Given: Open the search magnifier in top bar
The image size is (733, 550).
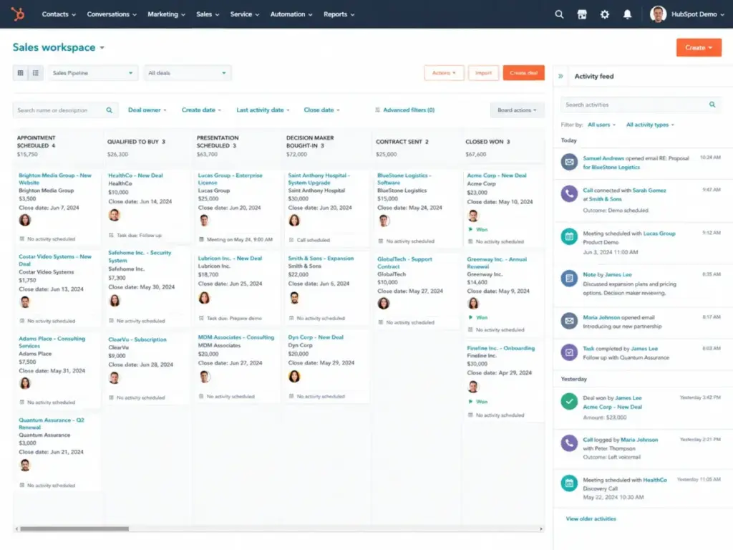Looking at the screenshot, I should (x=559, y=14).
